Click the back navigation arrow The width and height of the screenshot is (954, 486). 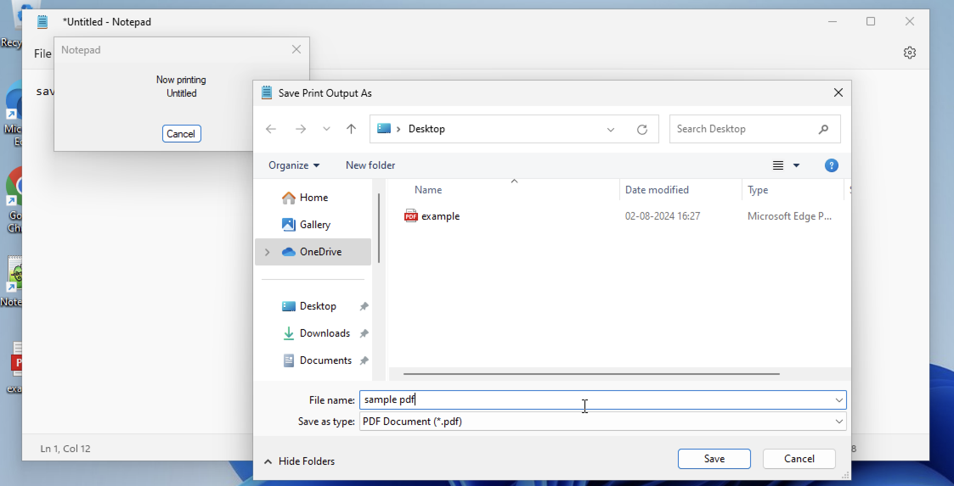click(271, 129)
